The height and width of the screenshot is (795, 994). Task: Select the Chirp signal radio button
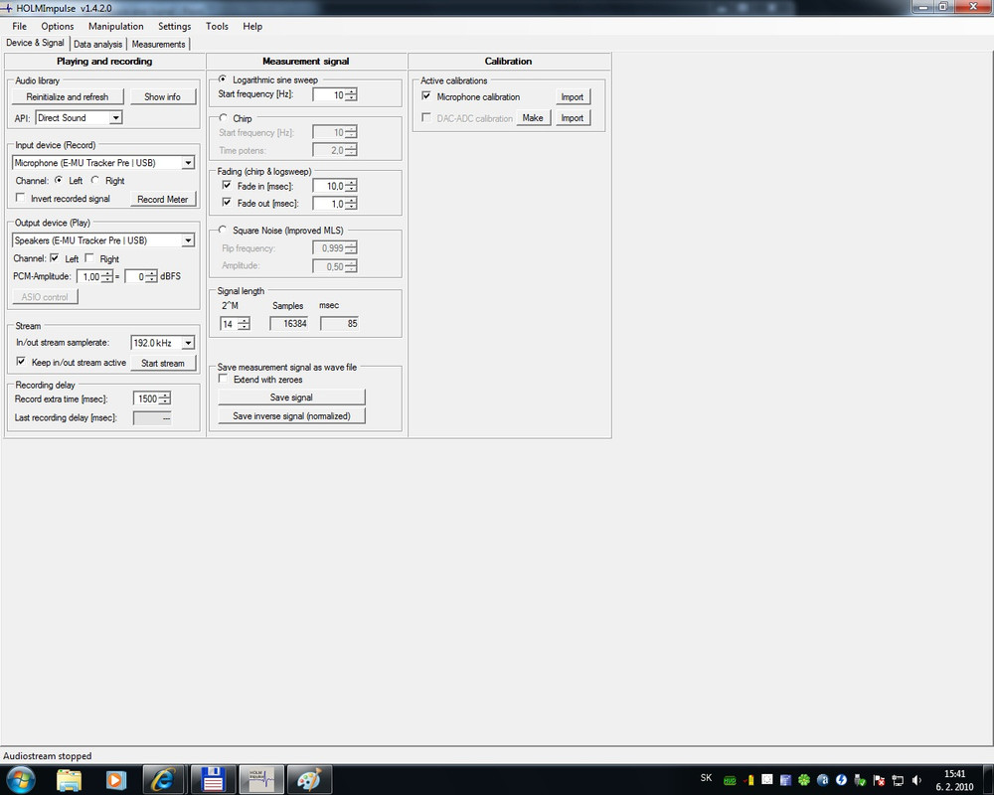223,118
